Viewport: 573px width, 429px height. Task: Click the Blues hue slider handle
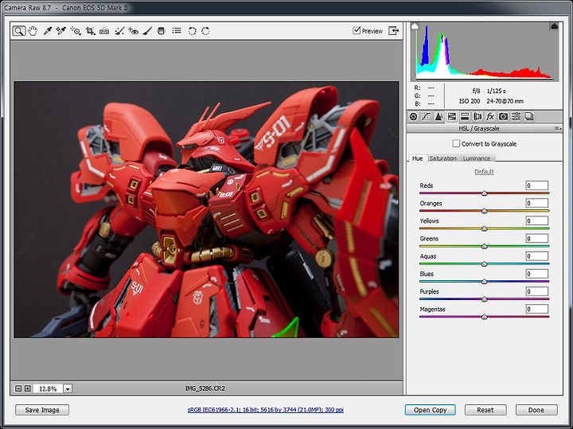click(x=484, y=282)
